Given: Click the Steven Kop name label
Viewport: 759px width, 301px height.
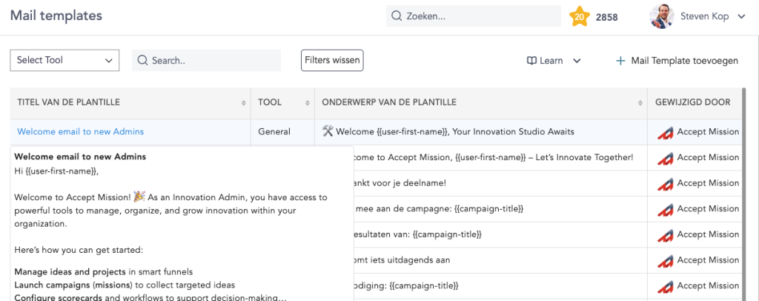Looking at the screenshot, I should pyautogui.click(x=706, y=16).
